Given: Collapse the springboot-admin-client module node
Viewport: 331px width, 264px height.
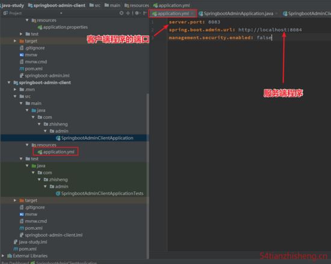Looking at the screenshot, I should click(9, 83).
